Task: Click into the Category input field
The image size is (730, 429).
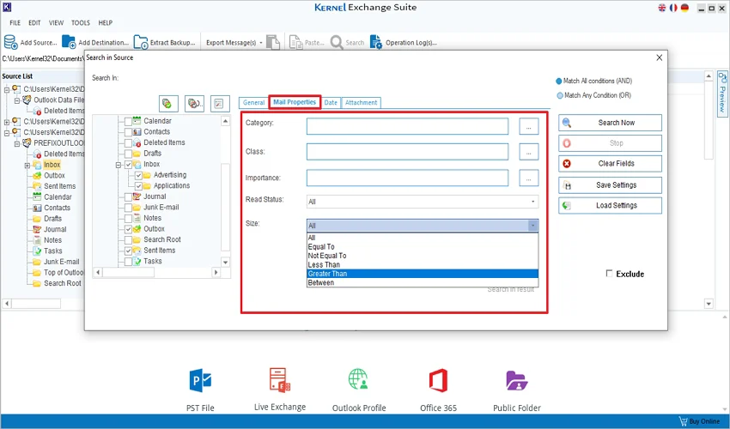Action: tap(407, 126)
